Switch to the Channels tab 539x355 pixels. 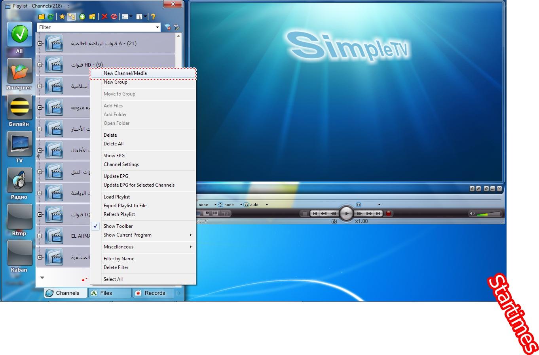pyautogui.click(x=65, y=293)
